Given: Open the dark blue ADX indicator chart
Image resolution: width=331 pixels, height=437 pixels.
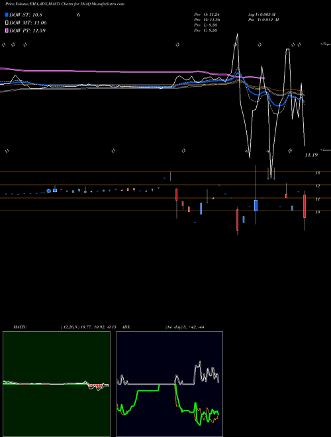Looking at the screenshot, I should (x=169, y=384).
